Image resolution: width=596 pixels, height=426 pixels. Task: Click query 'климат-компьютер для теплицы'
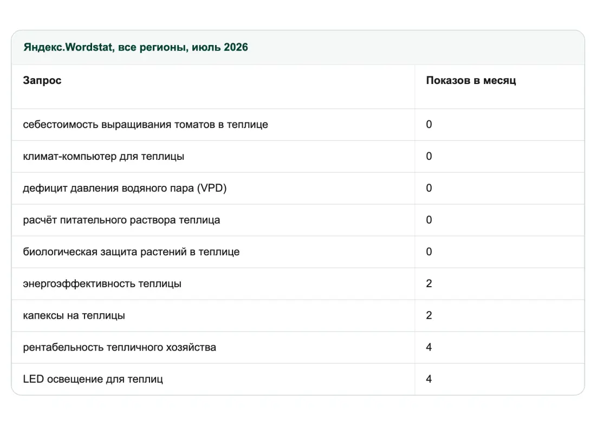103,156
